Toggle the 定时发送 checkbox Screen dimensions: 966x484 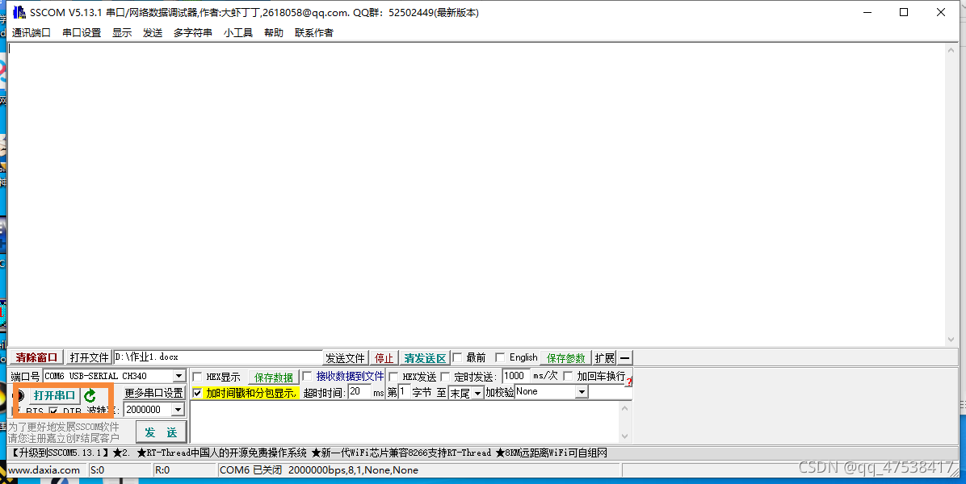click(445, 377)
